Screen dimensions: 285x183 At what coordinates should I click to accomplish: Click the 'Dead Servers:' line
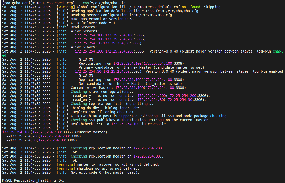(x=84, y=27)
